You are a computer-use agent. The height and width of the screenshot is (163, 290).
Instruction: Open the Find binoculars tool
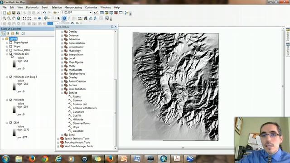click(86, 18)
